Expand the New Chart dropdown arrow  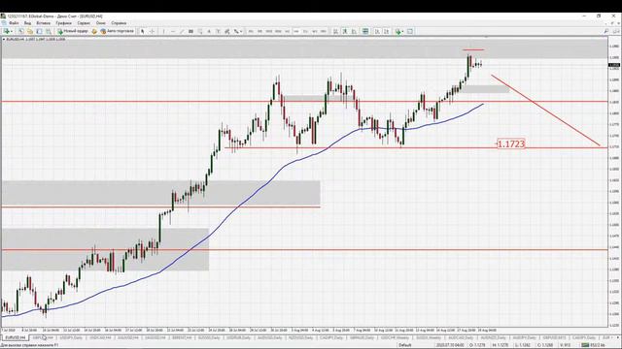point(12,31)
